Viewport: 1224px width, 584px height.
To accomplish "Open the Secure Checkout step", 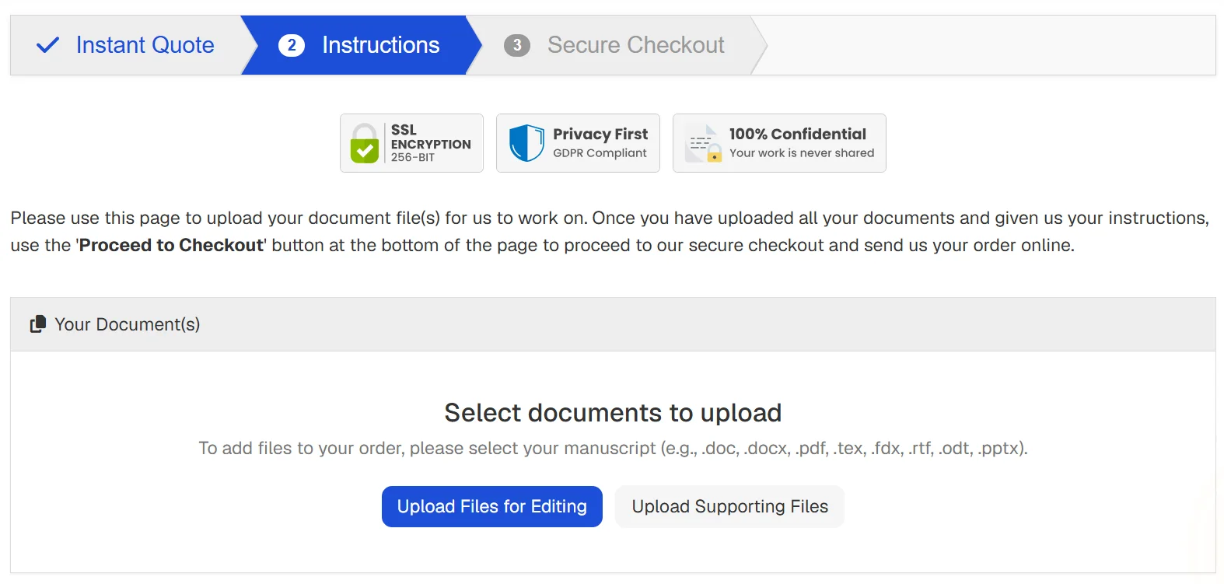I will click(635, 45).
